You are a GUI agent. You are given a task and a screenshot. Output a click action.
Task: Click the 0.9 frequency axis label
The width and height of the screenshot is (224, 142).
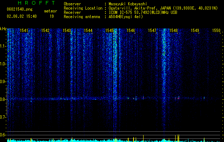click(3, 82)
